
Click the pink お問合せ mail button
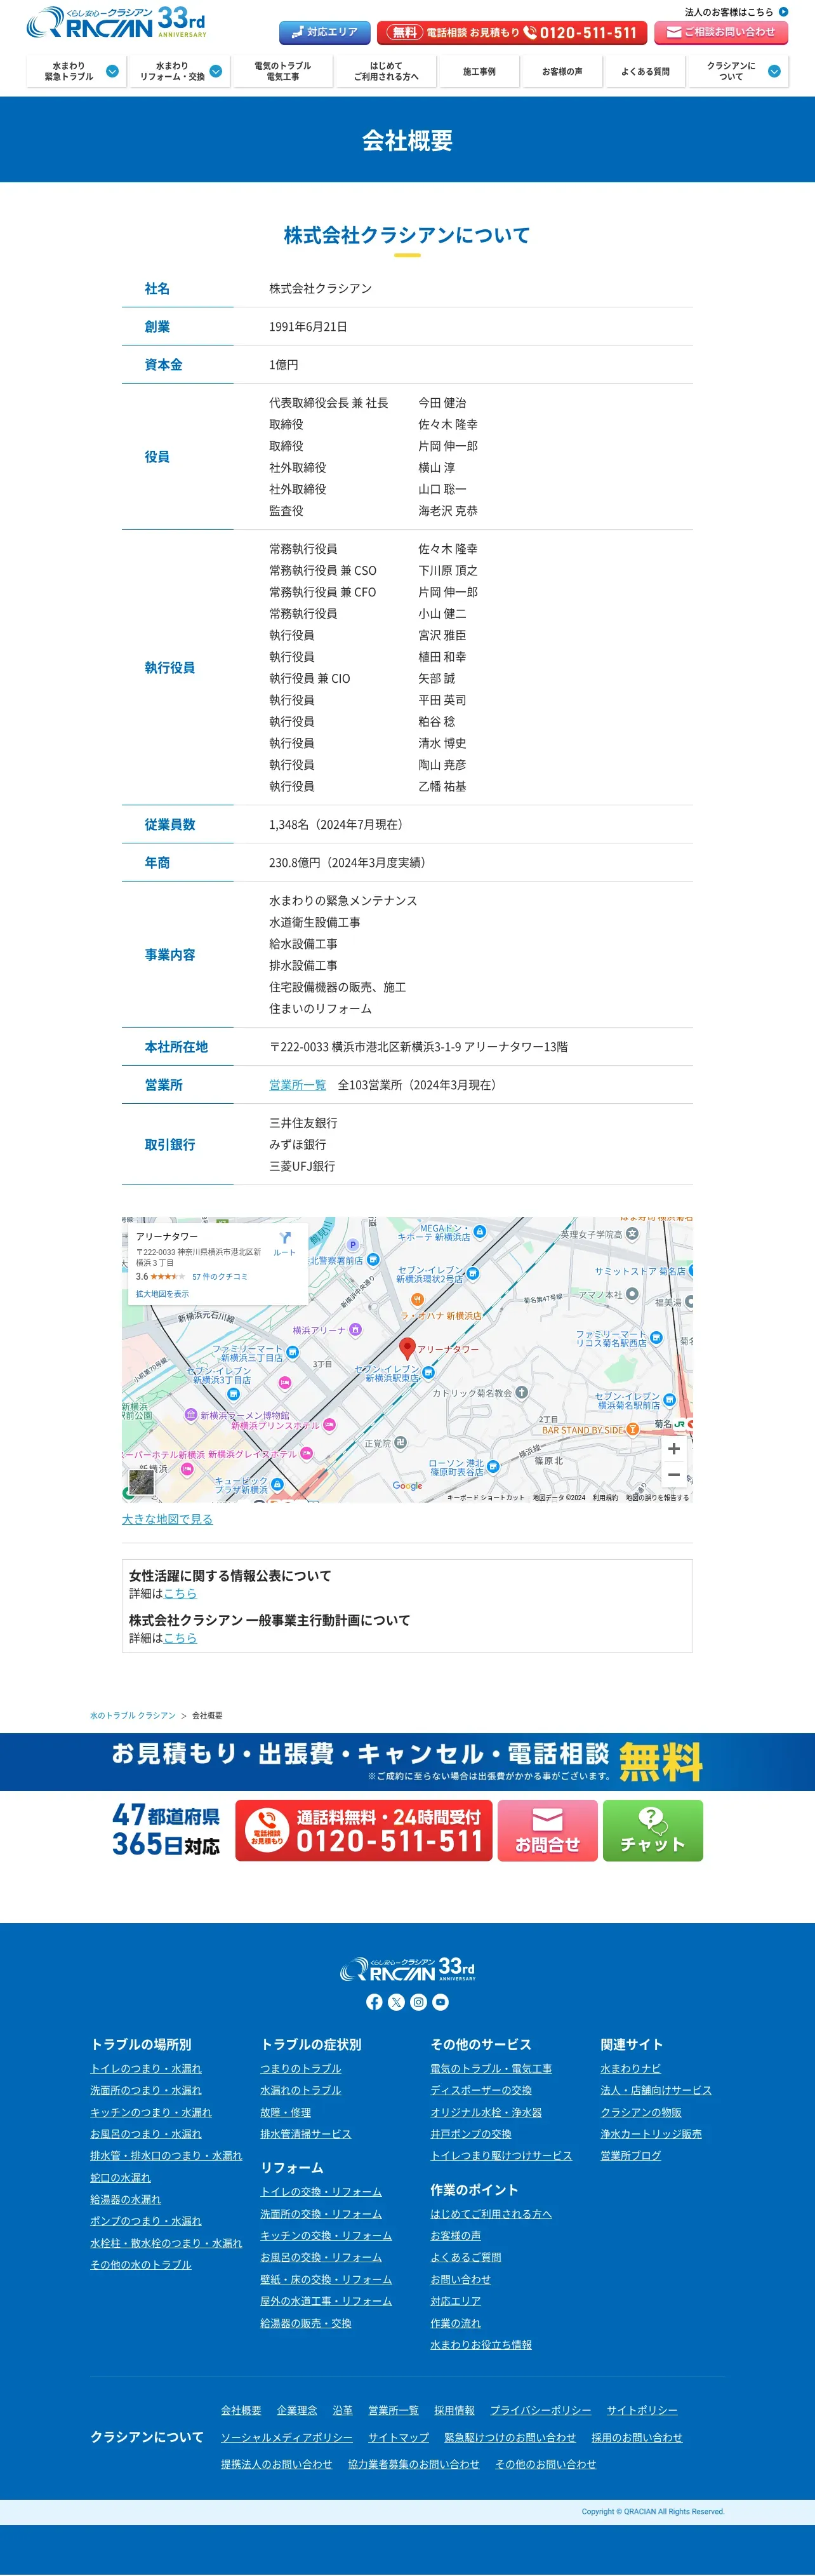point(547,1830)
